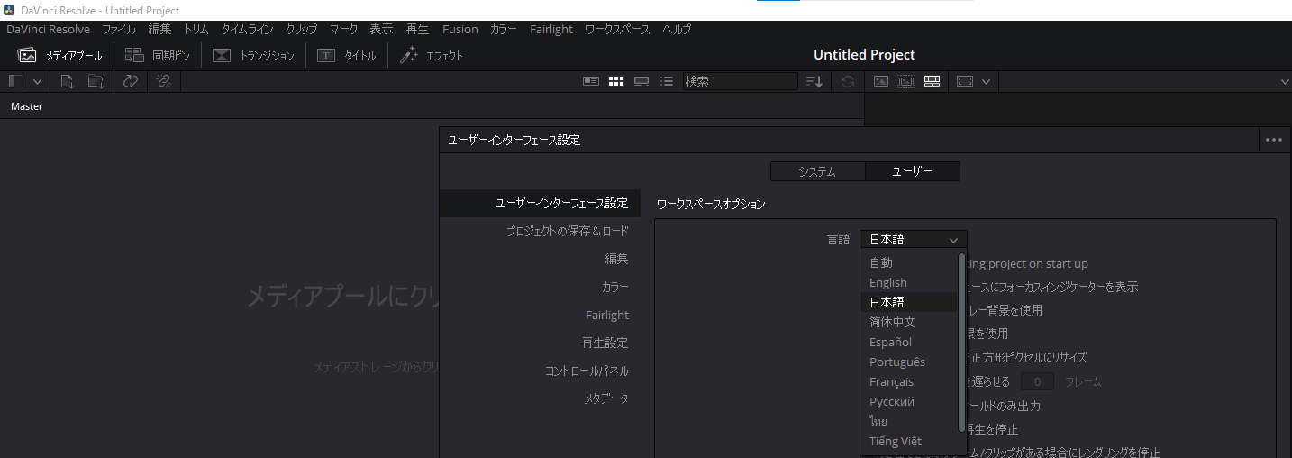
Task: Open the 表示 menu
Action: click(x=381, y=29)
